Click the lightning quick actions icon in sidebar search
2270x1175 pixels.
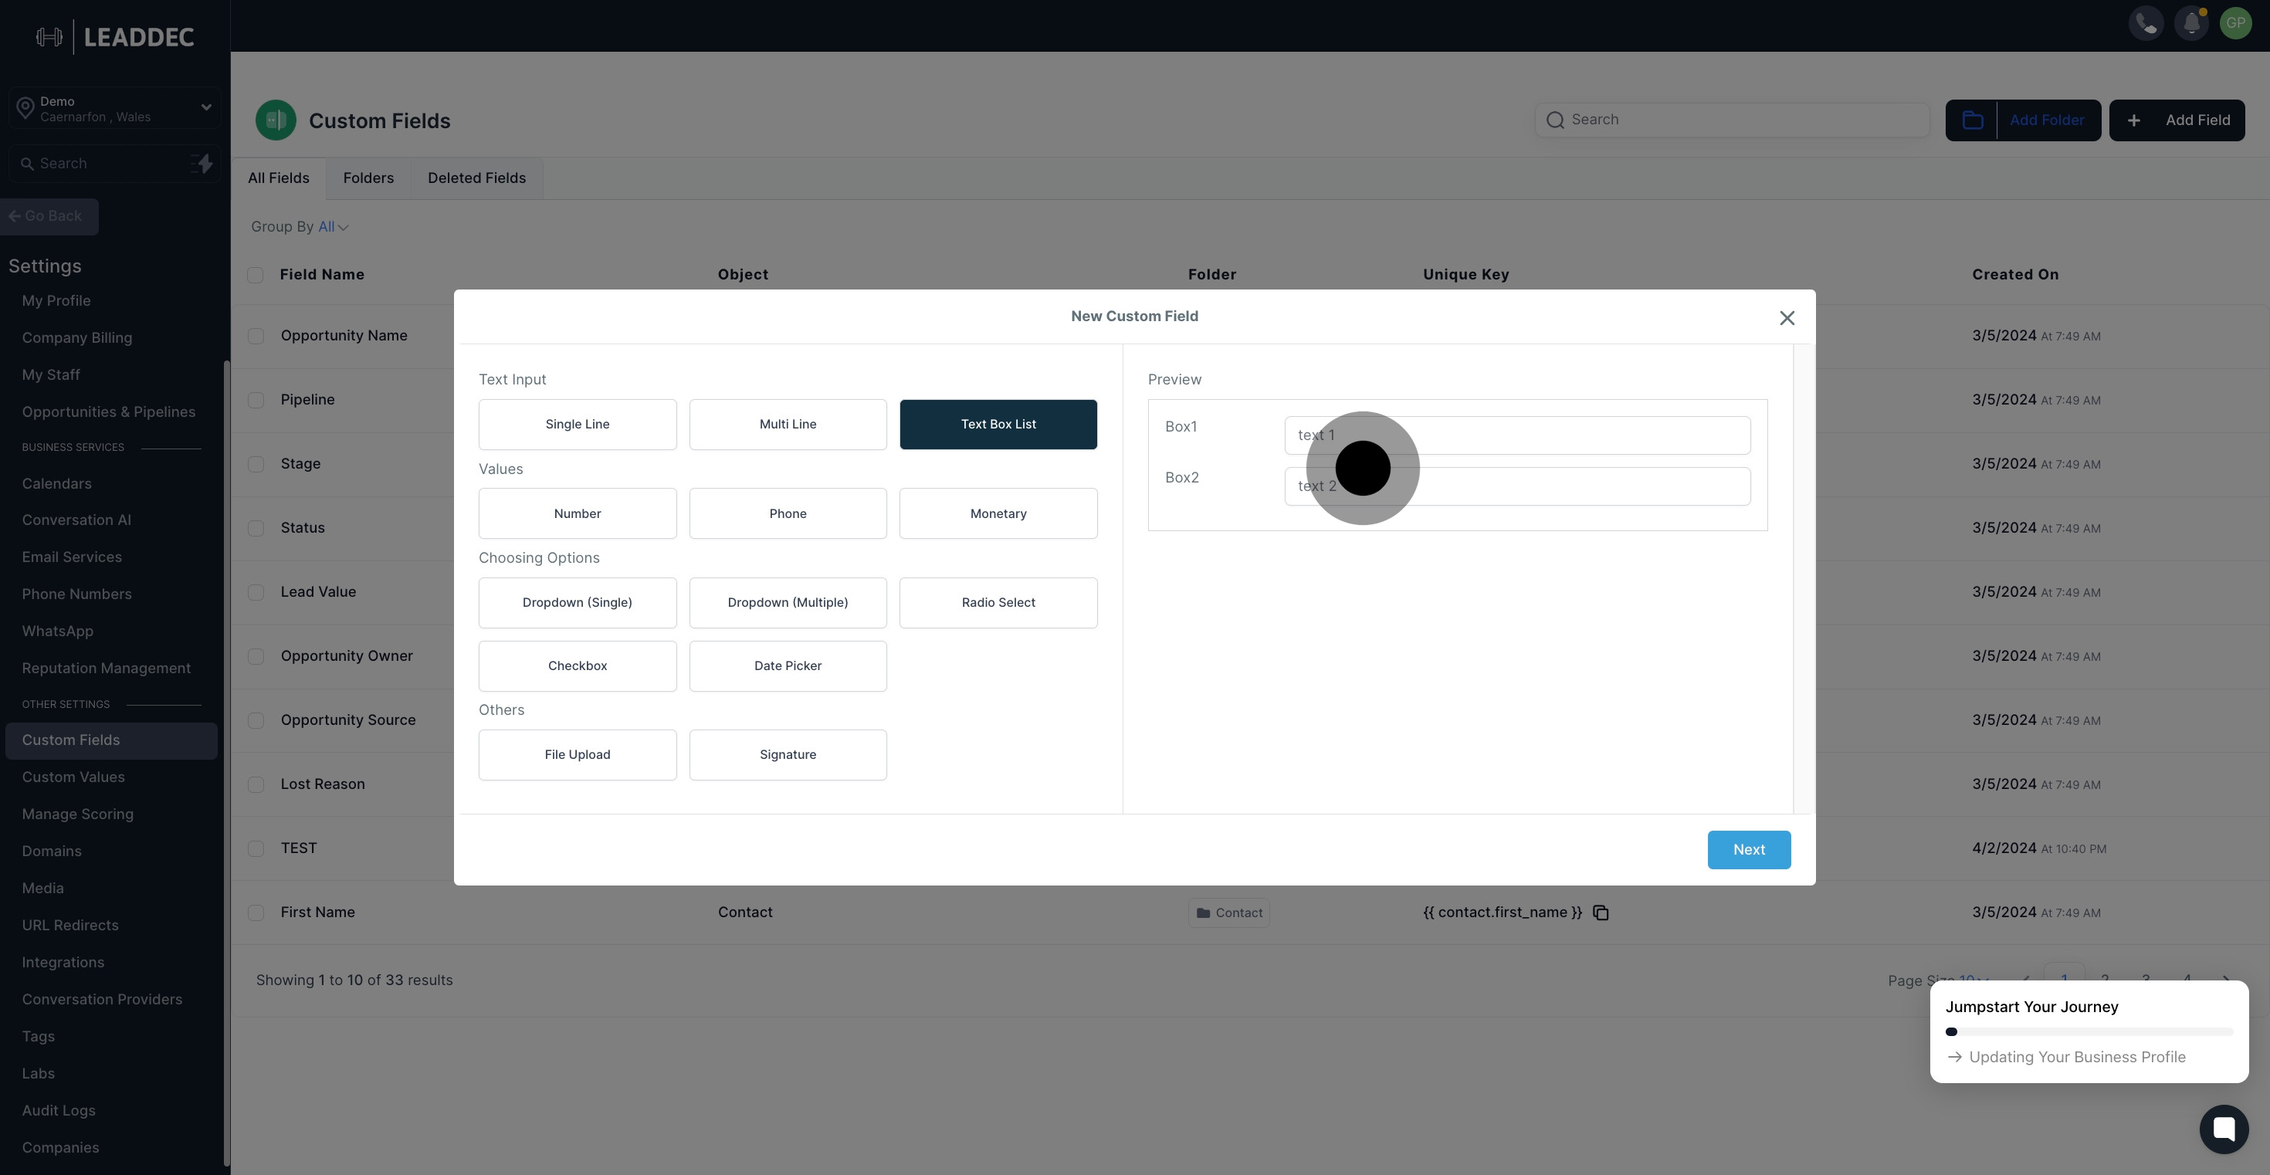pos(202,164)
